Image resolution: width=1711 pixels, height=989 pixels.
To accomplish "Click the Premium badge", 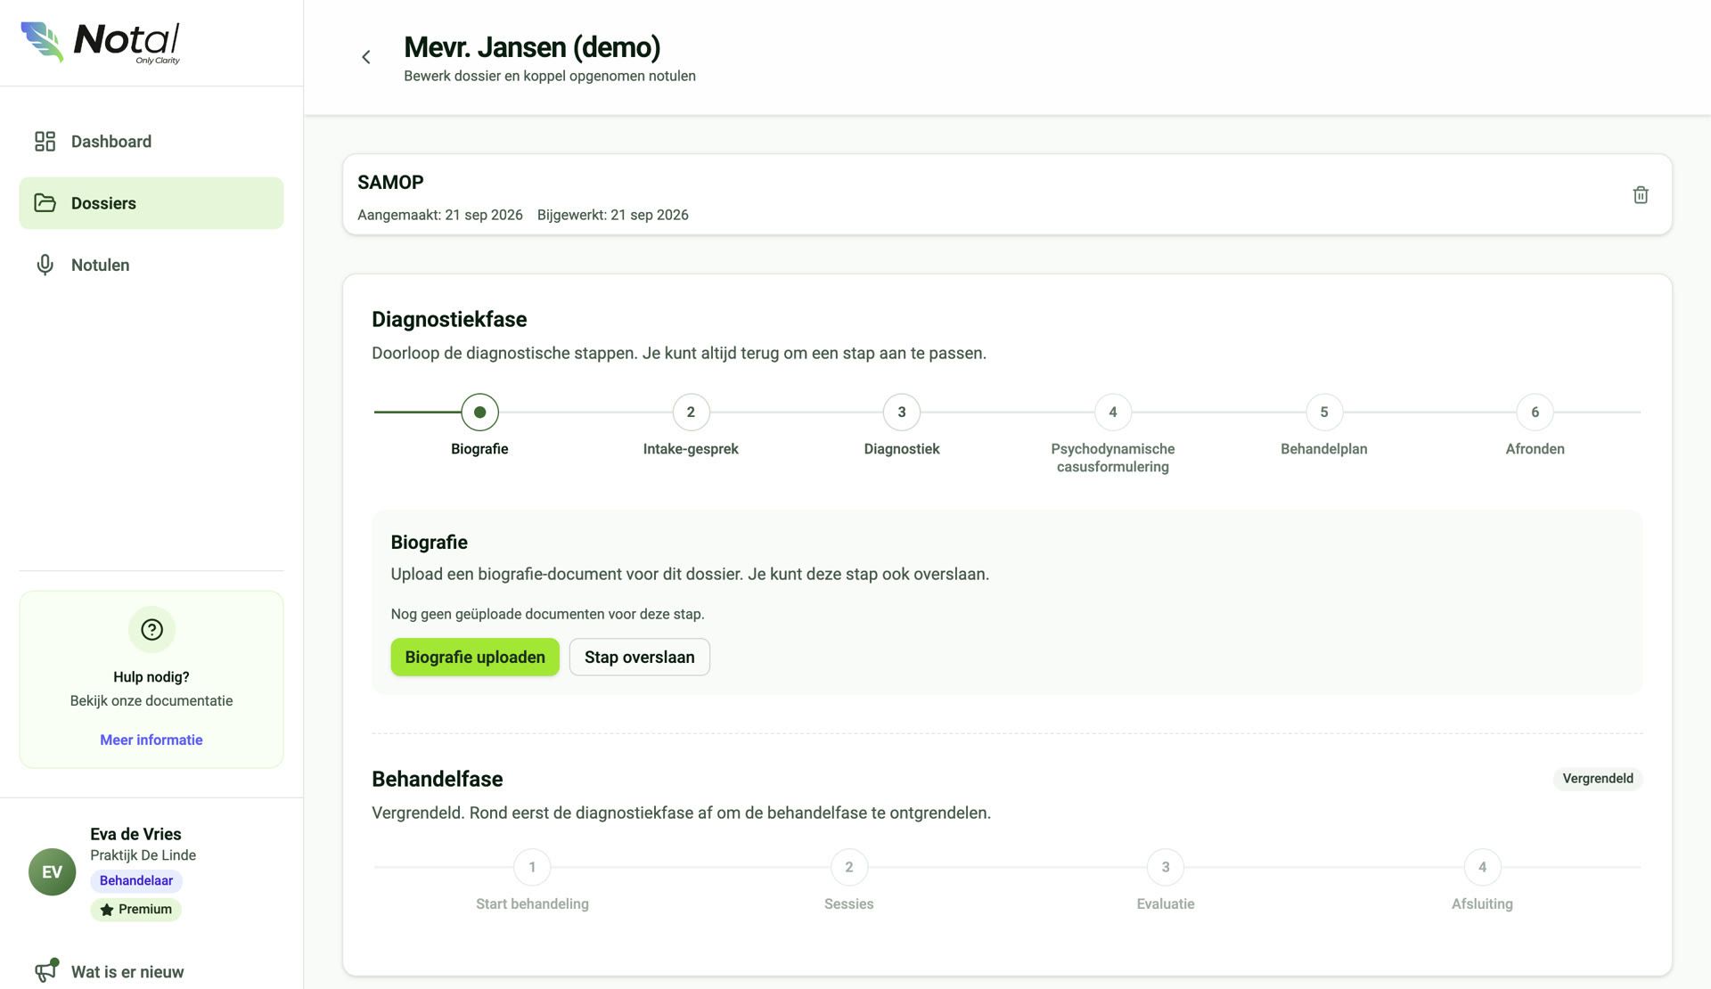I will [135, 910].
